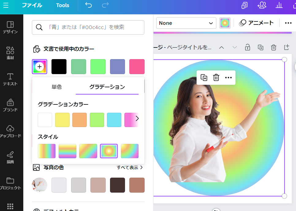Open the デザイン sidebar panel

(x=10, y=27)
